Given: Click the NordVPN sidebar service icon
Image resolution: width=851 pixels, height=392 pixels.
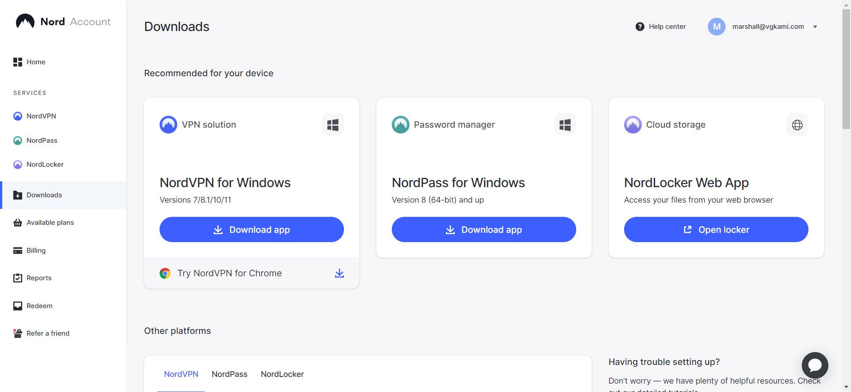Looking at the screenshot, I should click(x=18, y=116).
